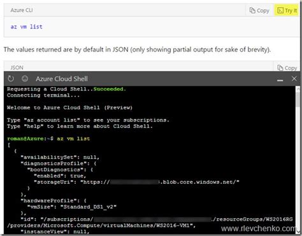Close the Azure Cloud Shell panel

pos(294,78)
